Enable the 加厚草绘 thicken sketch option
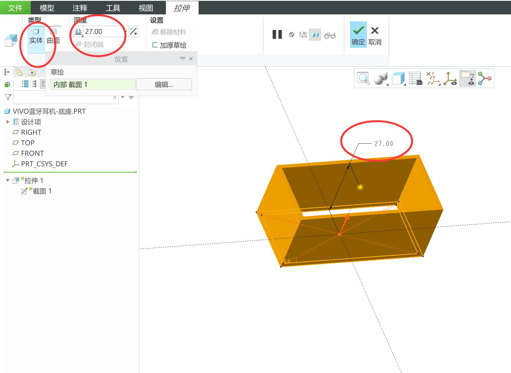The height and width of the screenshot is (373, 511). 170,45
